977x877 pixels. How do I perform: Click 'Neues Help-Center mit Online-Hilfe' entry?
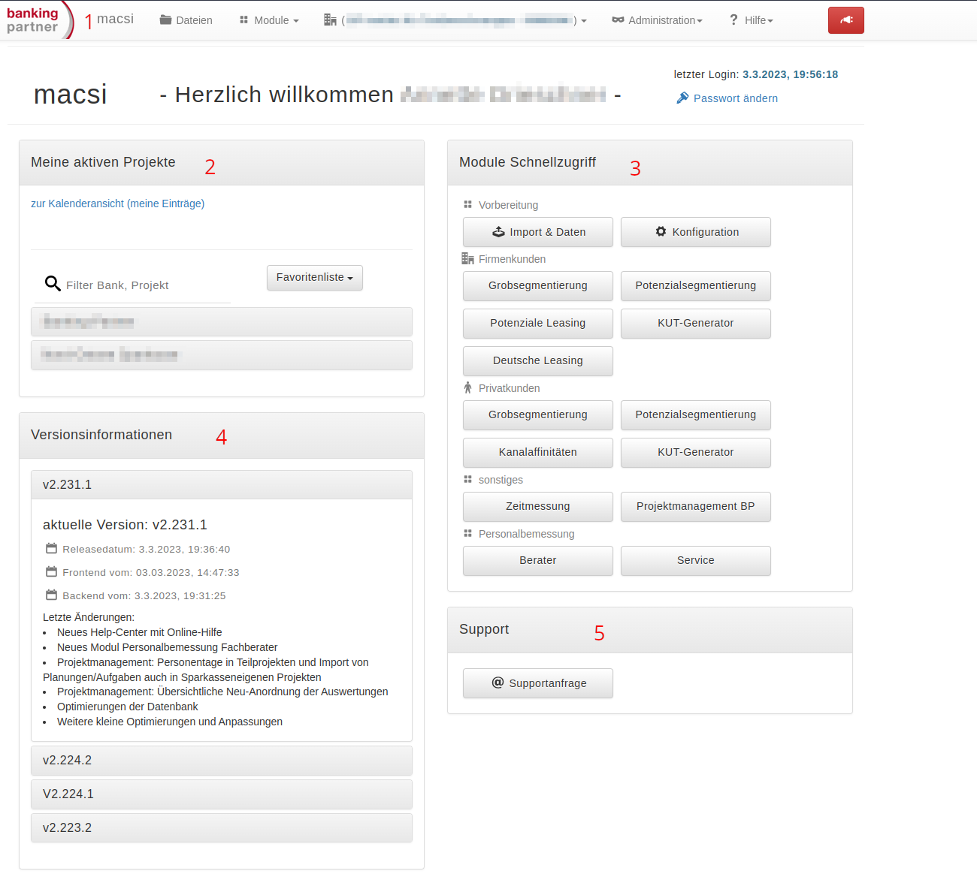coord(140,632)
